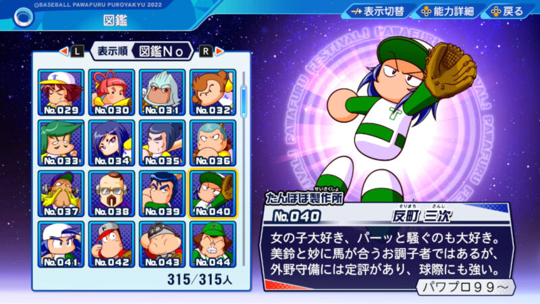Image resolution: width=540 pixels, height=304 pixels.
Task: Click the character list scrollbar handle
Action: click(x=244, y=101)
